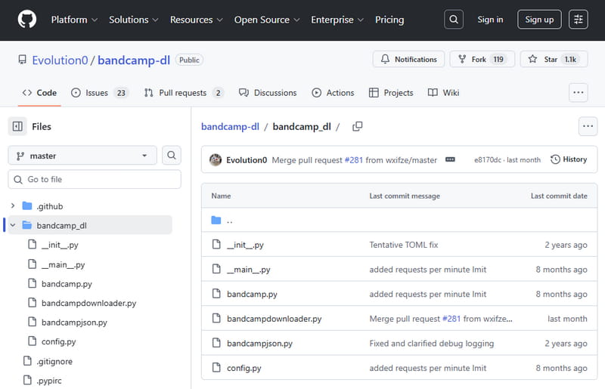Open the Issues tab
Image resolution: width=605 pixels, height=389 pixels.
99,92
